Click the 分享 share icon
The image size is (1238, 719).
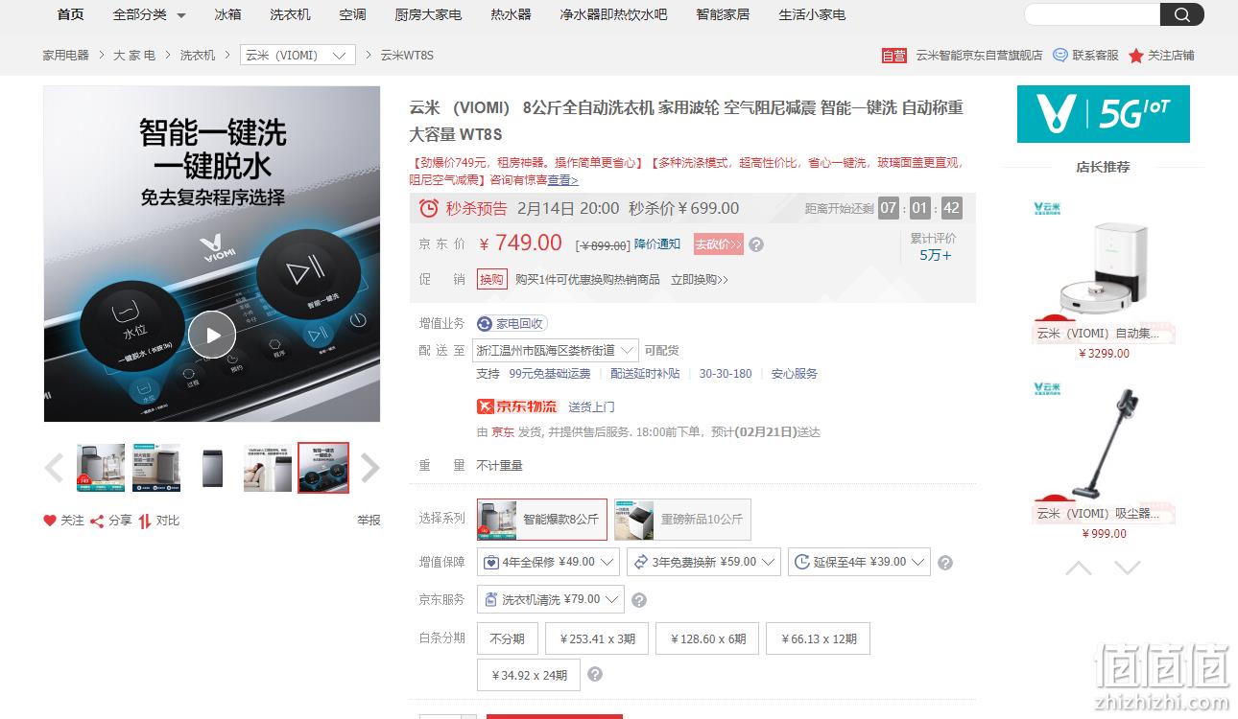pyautogui.click(x=97, y=521)
